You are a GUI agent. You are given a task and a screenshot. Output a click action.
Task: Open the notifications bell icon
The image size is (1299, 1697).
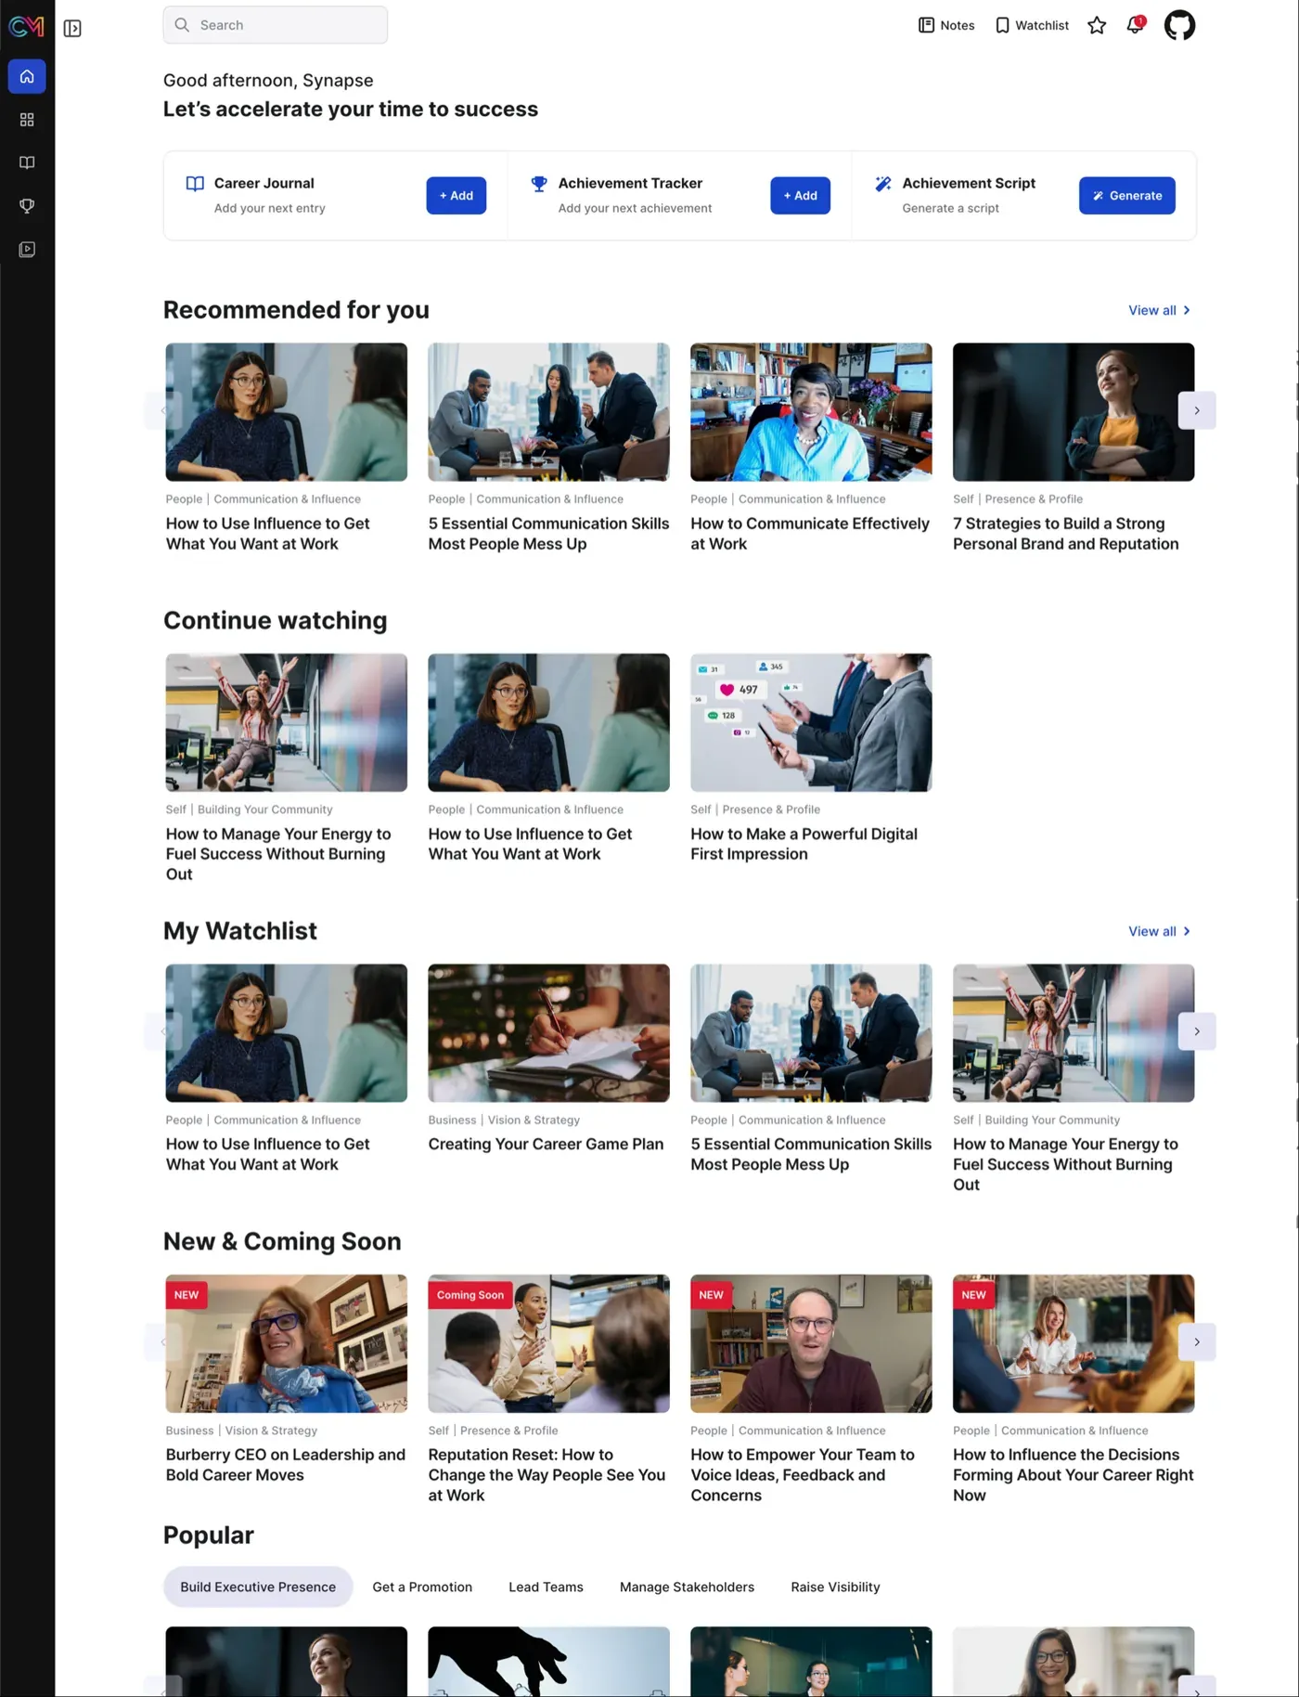(1135, 25)
